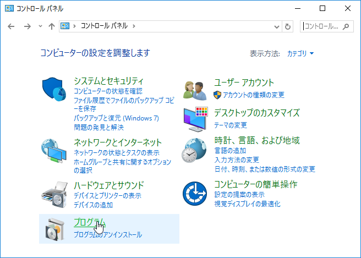Open the Clock, Language and Region icon

194,150
